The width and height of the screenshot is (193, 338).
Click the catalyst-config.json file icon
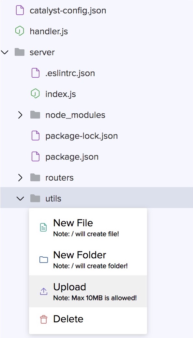(20, 10)
